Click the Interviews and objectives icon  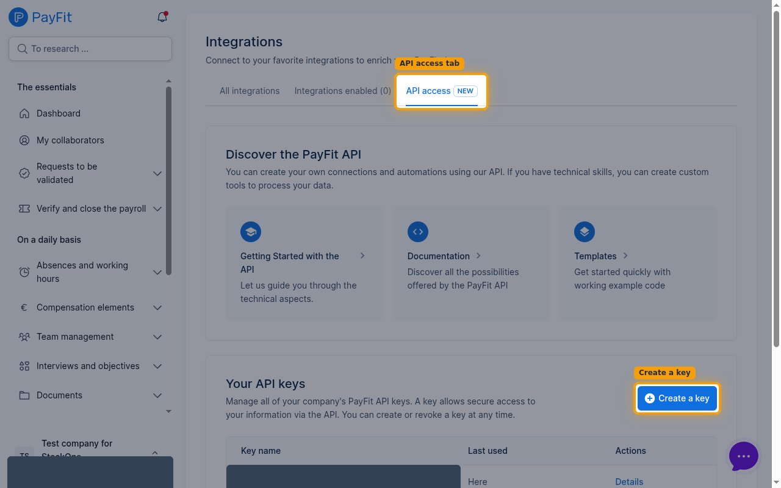tap(24, 366)
